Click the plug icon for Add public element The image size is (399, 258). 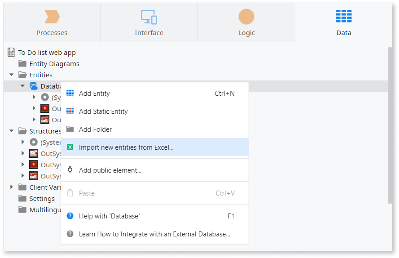(x=70, y=170)
